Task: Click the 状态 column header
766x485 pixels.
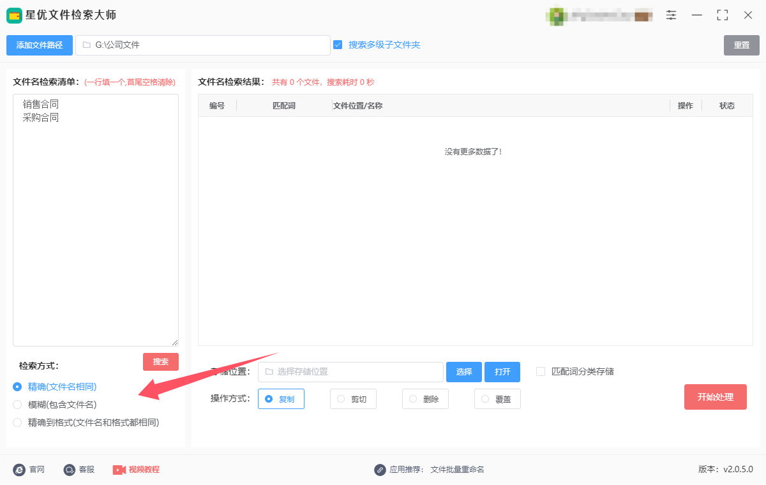Action: (727, 106)
